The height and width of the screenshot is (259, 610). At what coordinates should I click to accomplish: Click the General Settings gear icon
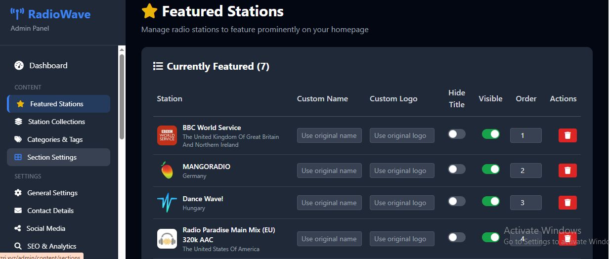(18, 193)
